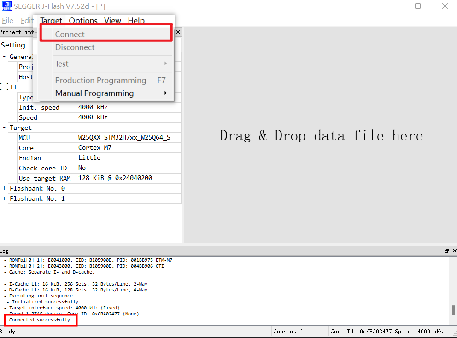Close the Project info panel
Viewport: 457px width, 338px height.
point(178,32)
